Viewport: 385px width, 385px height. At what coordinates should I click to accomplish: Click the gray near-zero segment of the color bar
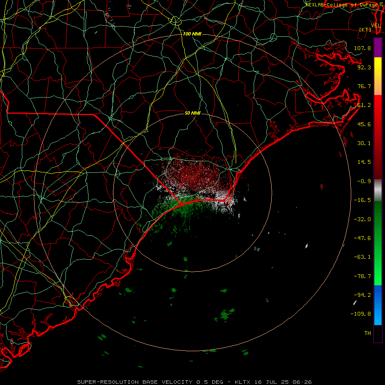coord(378,190)
